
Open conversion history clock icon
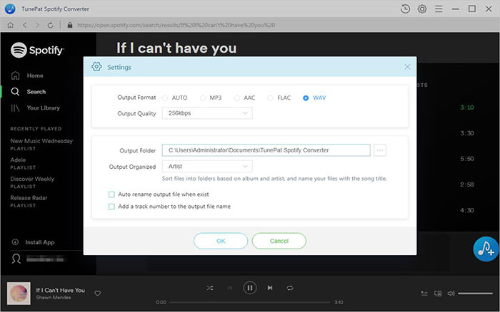(405, 9)
